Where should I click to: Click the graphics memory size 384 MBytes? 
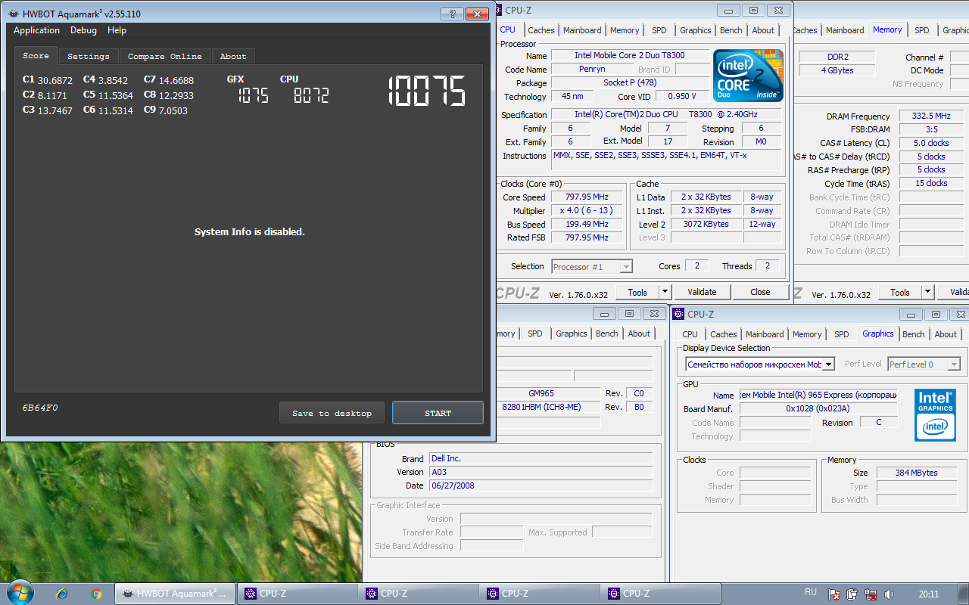[x=917, y=473]
